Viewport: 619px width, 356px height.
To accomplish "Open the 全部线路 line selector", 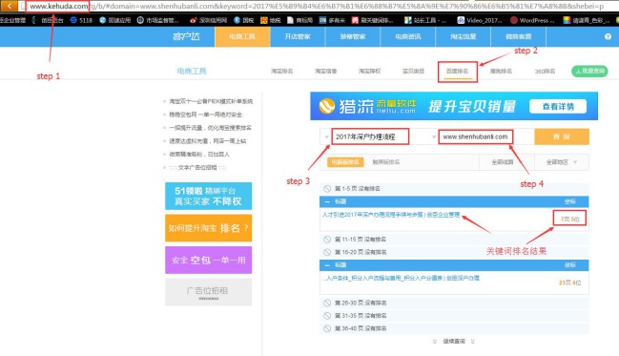I will pos(503,162).
